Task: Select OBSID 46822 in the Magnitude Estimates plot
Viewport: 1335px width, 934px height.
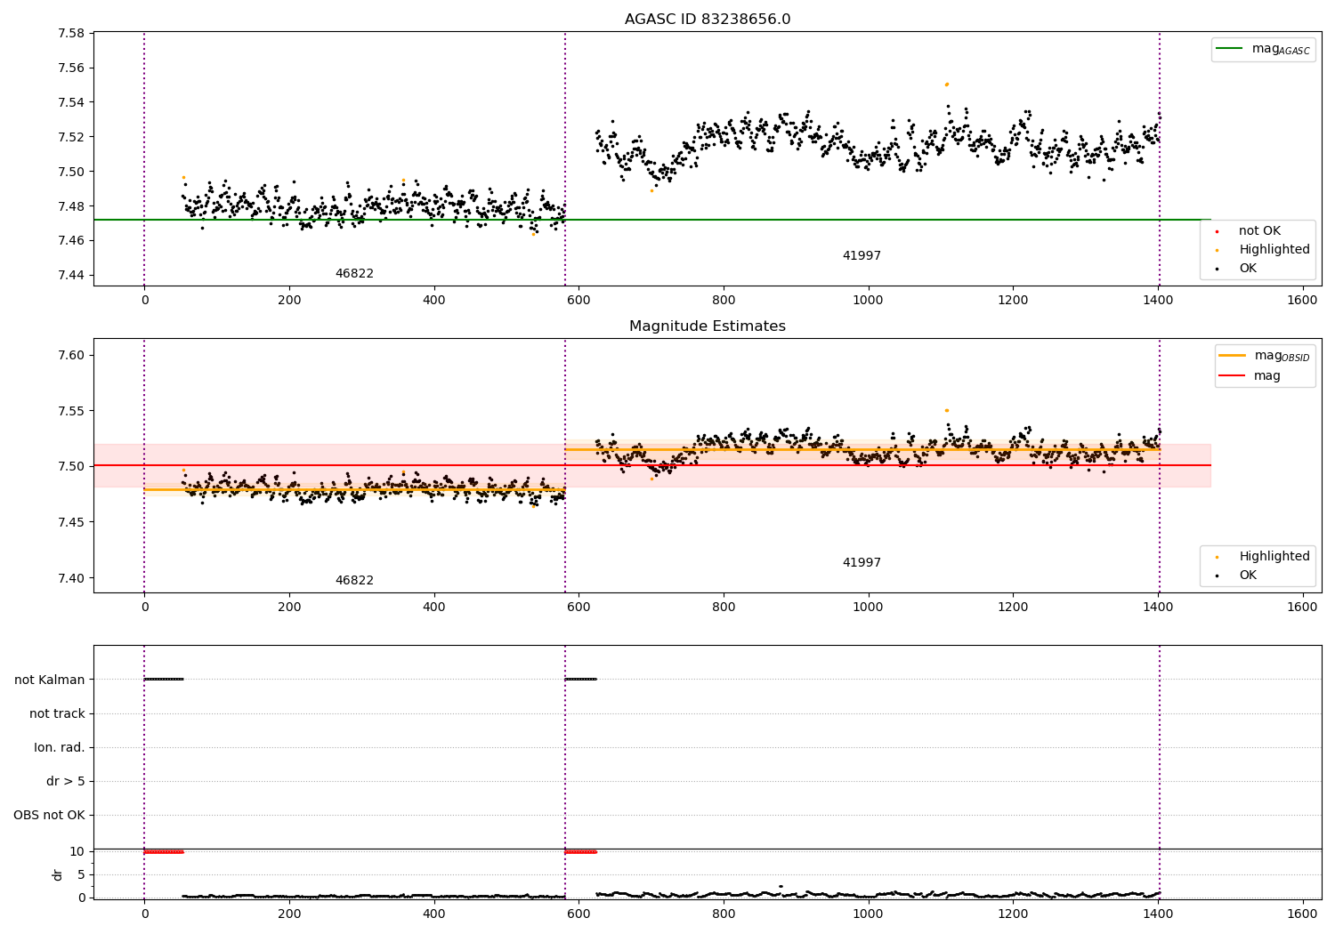Action: pos(354,581)
